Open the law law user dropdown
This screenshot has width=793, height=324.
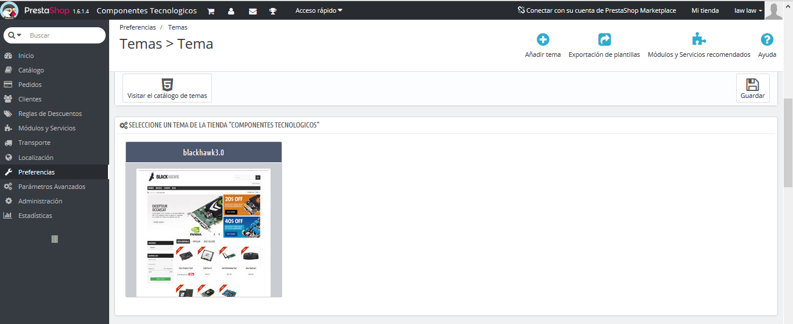(x=748, y=10)
